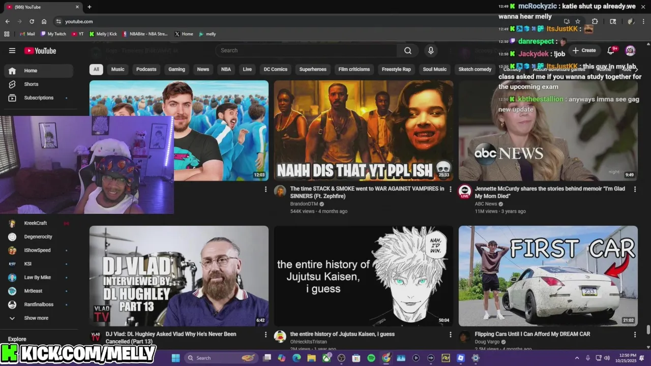
Task: Open the account avatar menu
Action: click(x=630, y=50)
